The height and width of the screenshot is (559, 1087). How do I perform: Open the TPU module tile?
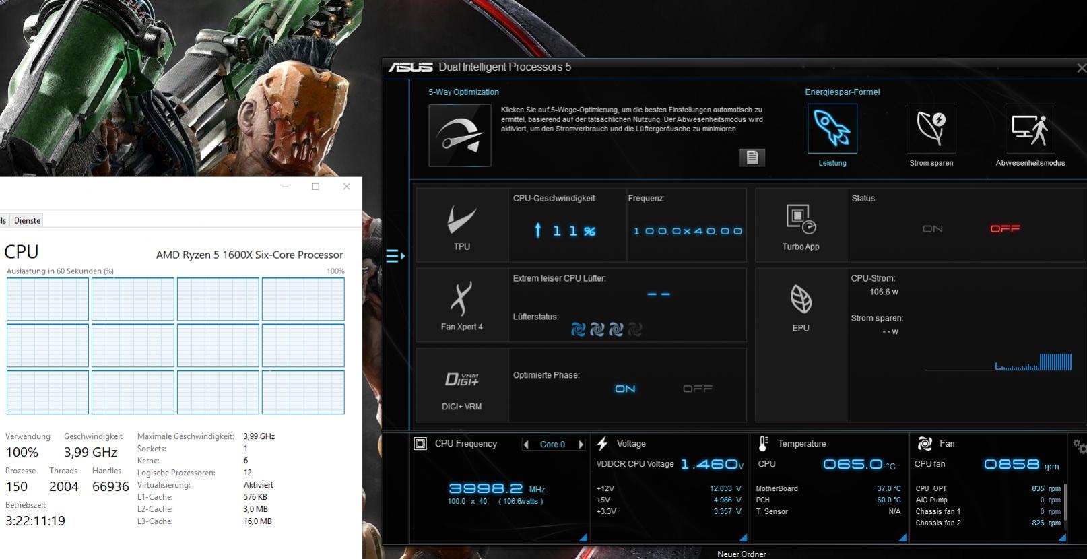tap(462, 225)
